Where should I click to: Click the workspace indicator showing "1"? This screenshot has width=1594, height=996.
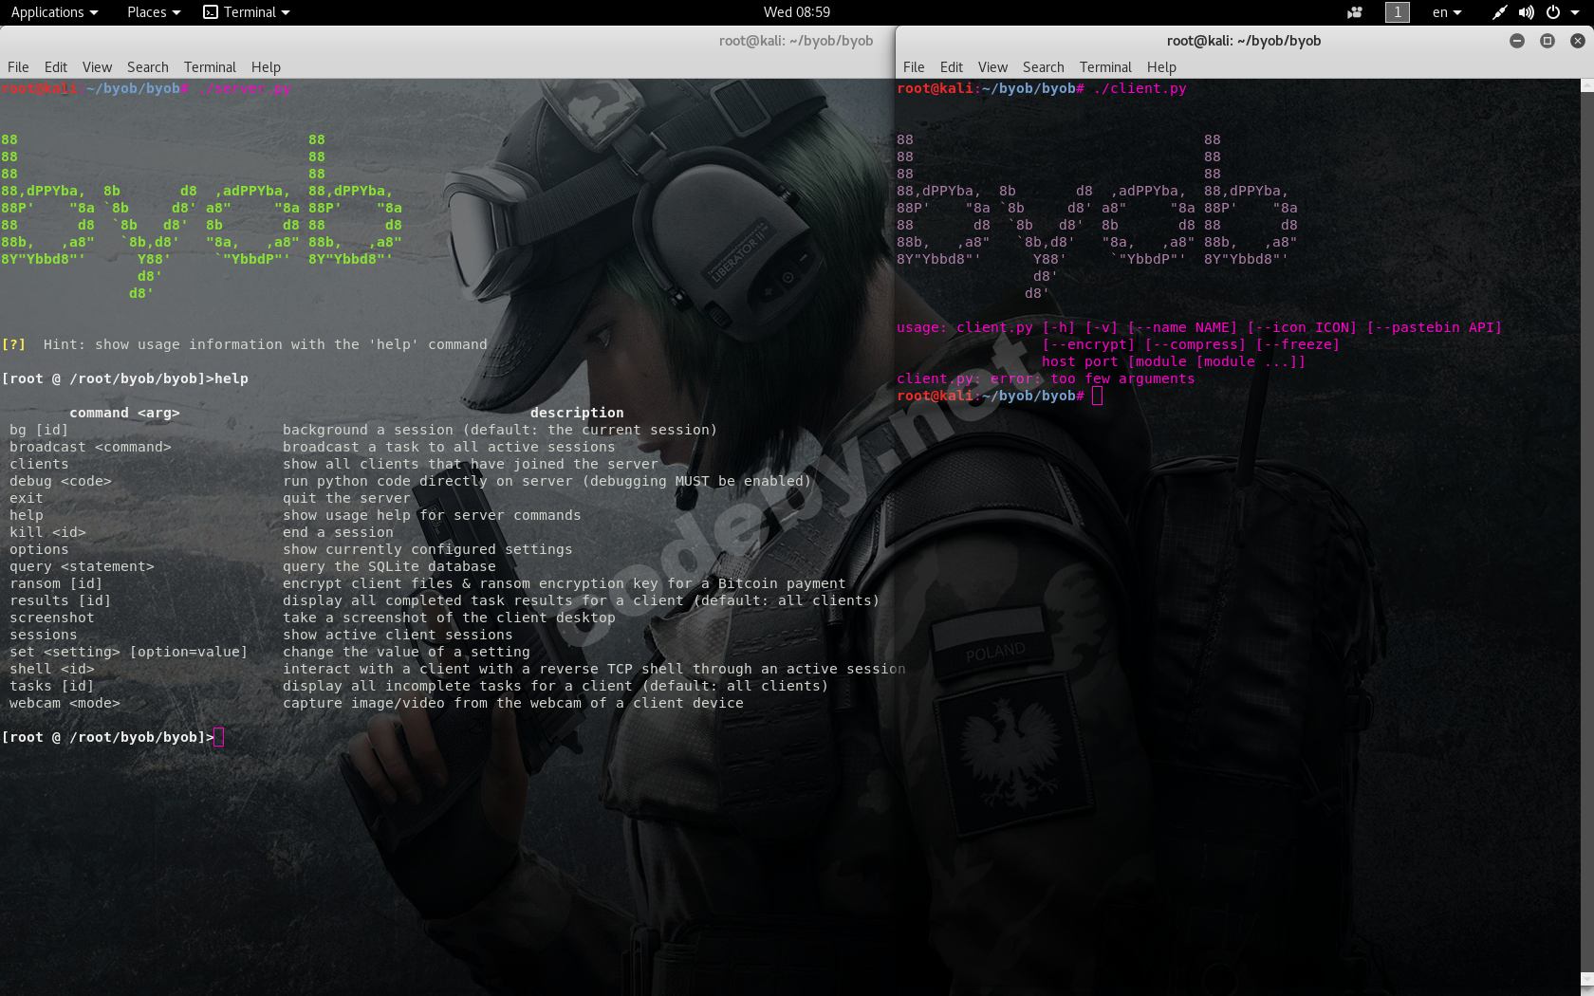[x=1397, y=12]
